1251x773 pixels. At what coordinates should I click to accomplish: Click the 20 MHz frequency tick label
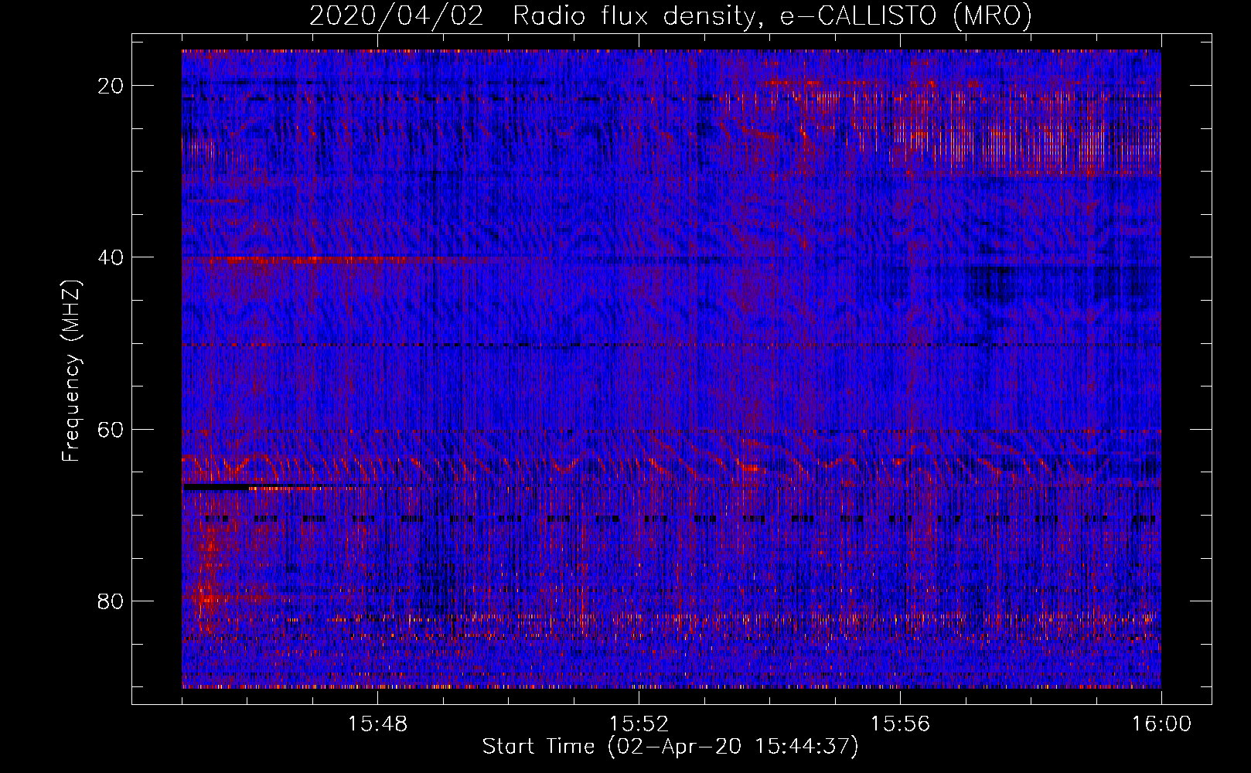[111, 86]
